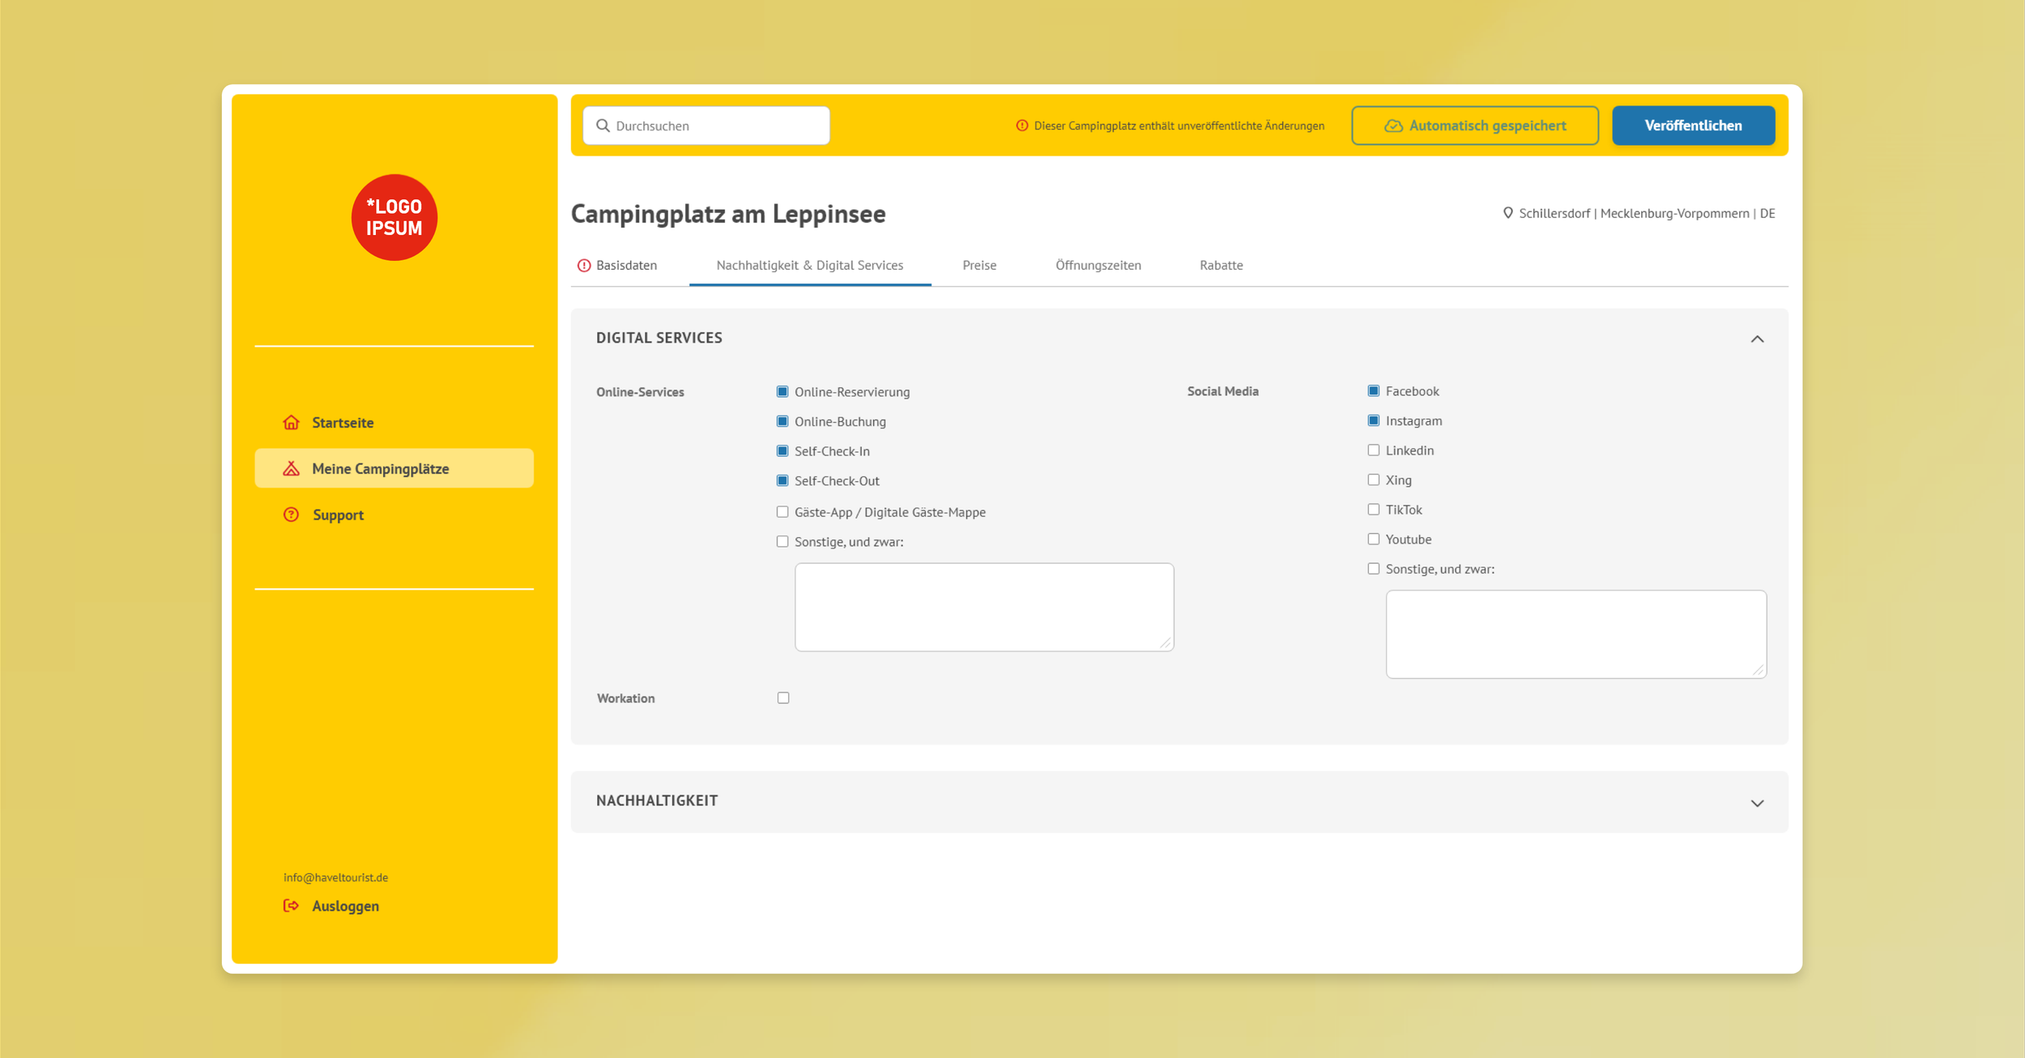Enable the TikTok checkbox
Screen dimensions: 2025x1058
(1374, 510)
